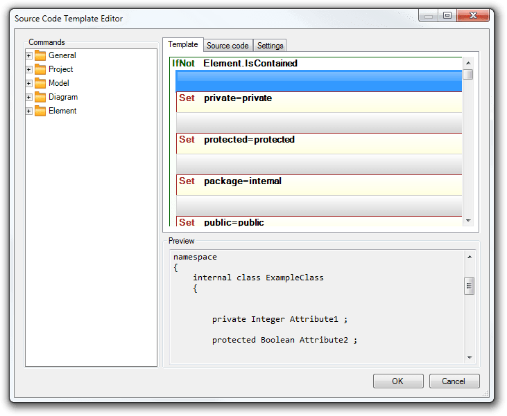The height and width of the screenshot is (416, 507).
Task: Click template list scroll-up arrow
Action: point(468,63)
